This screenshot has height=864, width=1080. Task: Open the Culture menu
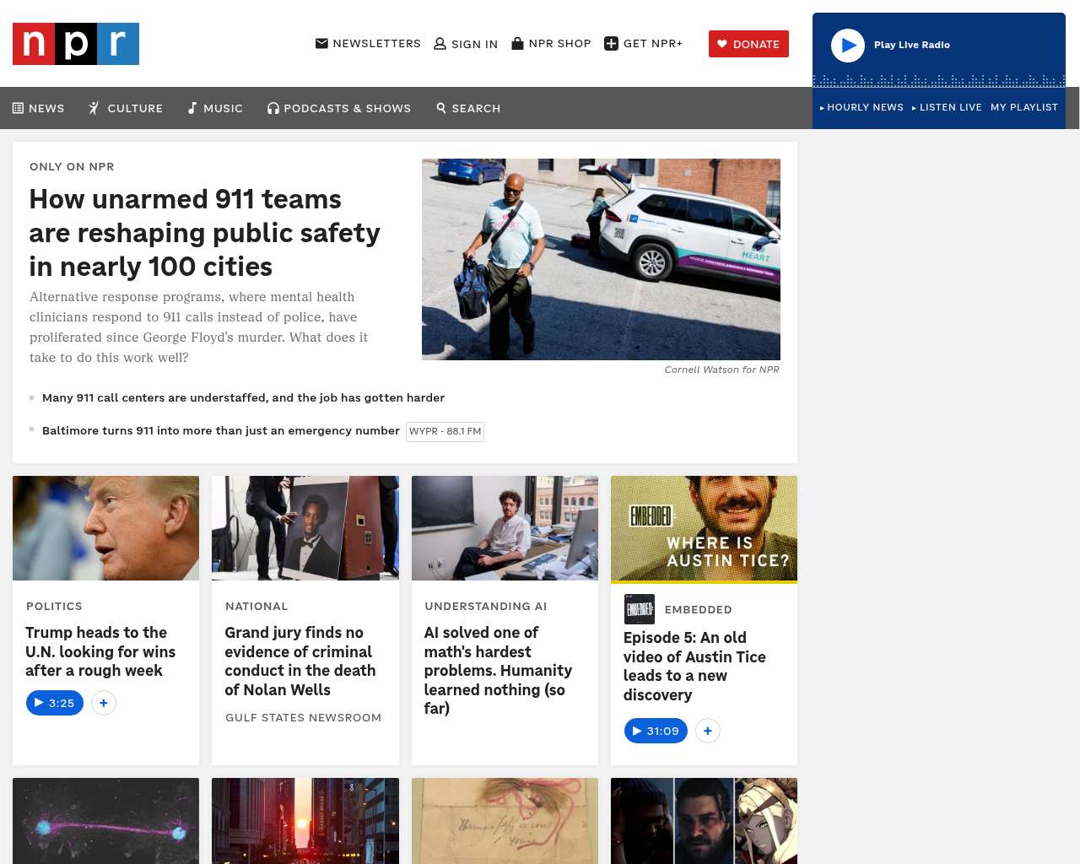[x=126, y=108]
